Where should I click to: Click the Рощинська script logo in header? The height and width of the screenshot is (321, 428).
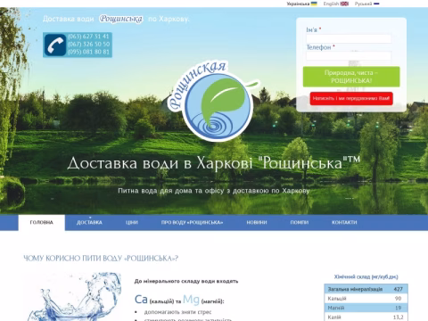[x=120, y=19]
